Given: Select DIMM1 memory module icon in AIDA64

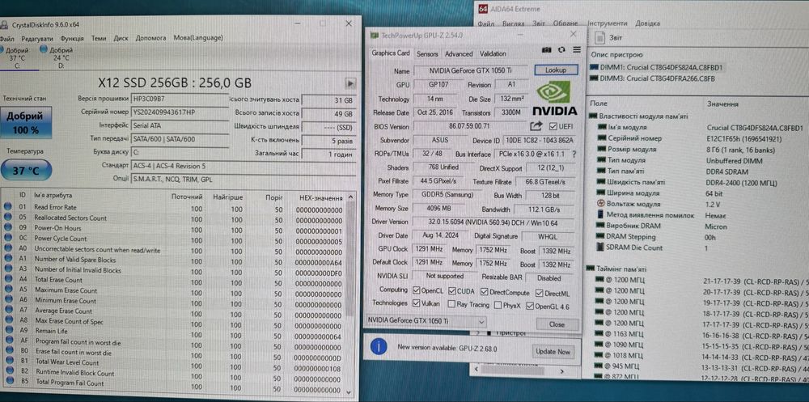Looking at the screenshot, I should tap(593, 68).
